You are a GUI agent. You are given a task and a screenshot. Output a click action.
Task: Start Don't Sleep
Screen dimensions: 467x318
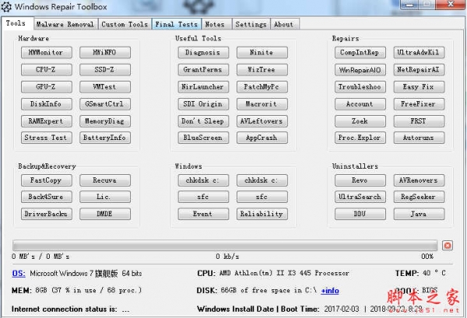click(203, 121)
